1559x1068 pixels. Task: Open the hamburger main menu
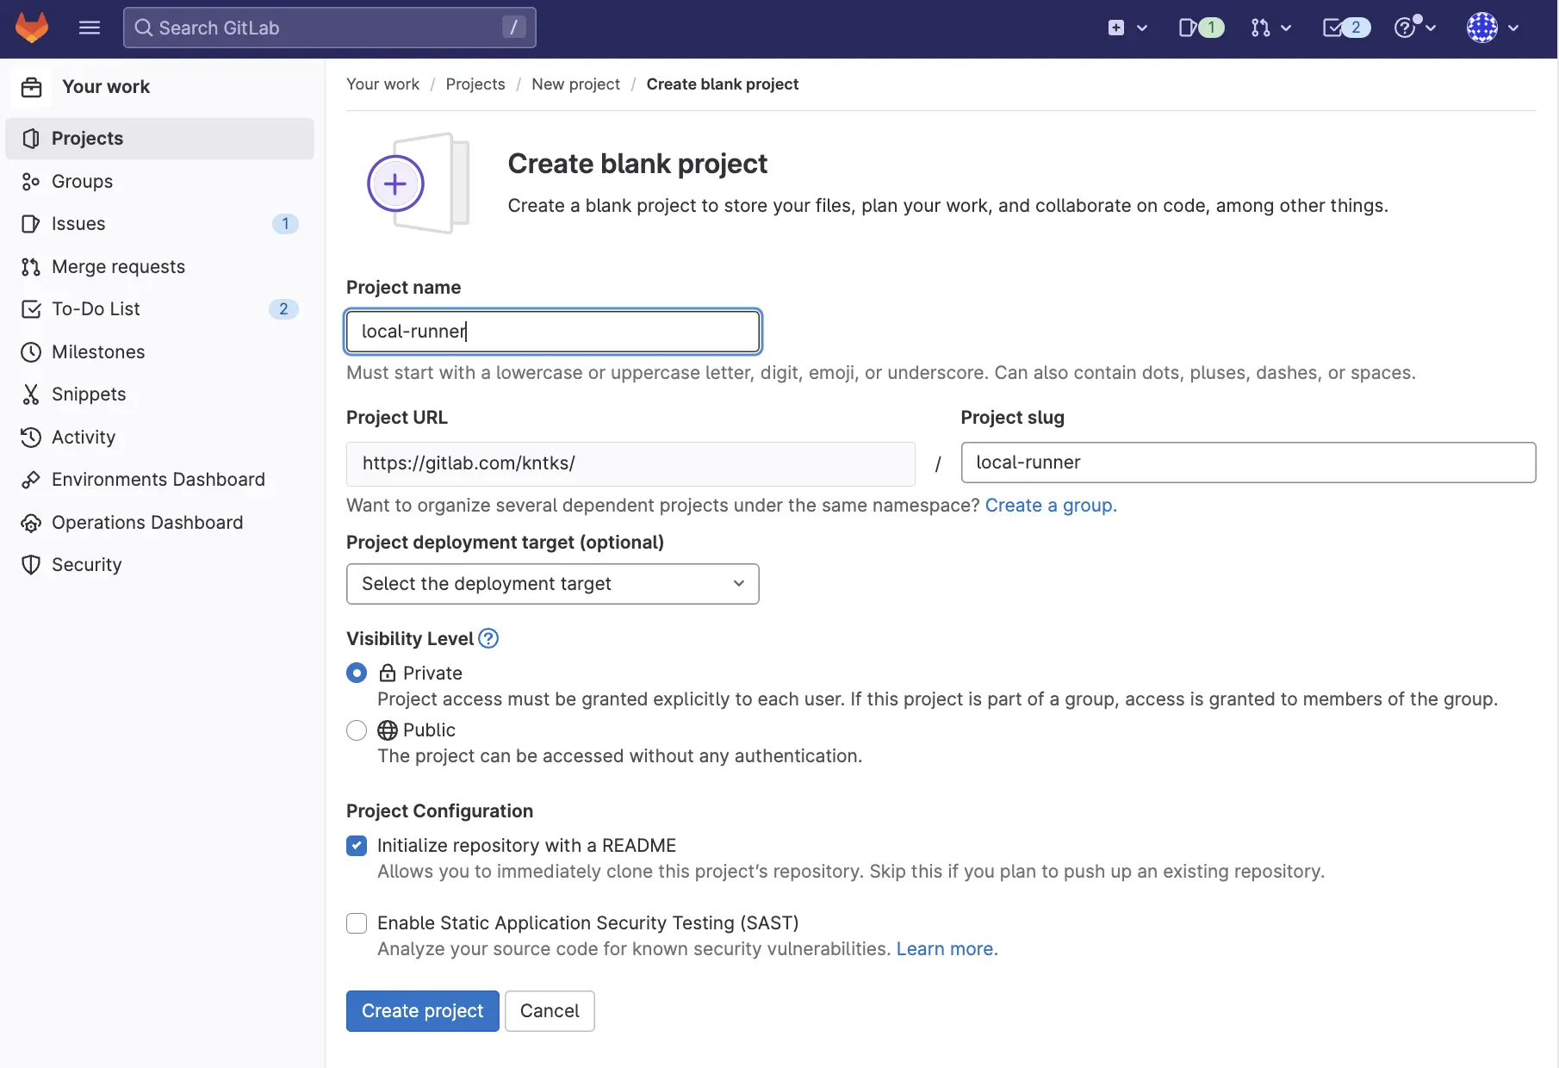pyautogui.click(x=90, y=28)
